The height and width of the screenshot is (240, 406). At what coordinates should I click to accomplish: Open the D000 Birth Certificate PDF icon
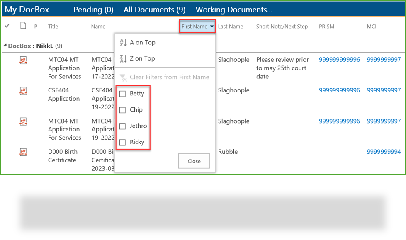click(x=23, y=152)
